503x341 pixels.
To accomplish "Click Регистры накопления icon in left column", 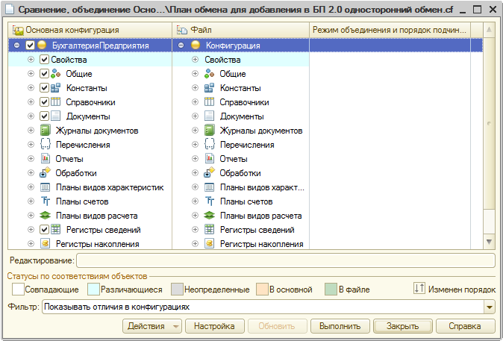I will 46,243.
